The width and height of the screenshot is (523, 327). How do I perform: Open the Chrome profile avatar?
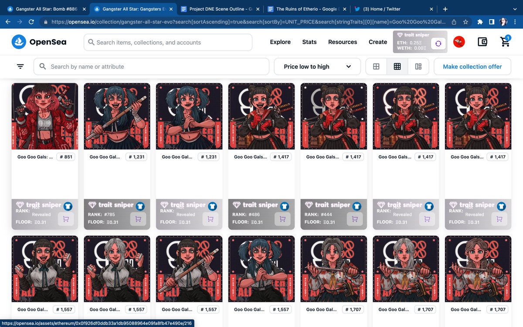point(503,21)
